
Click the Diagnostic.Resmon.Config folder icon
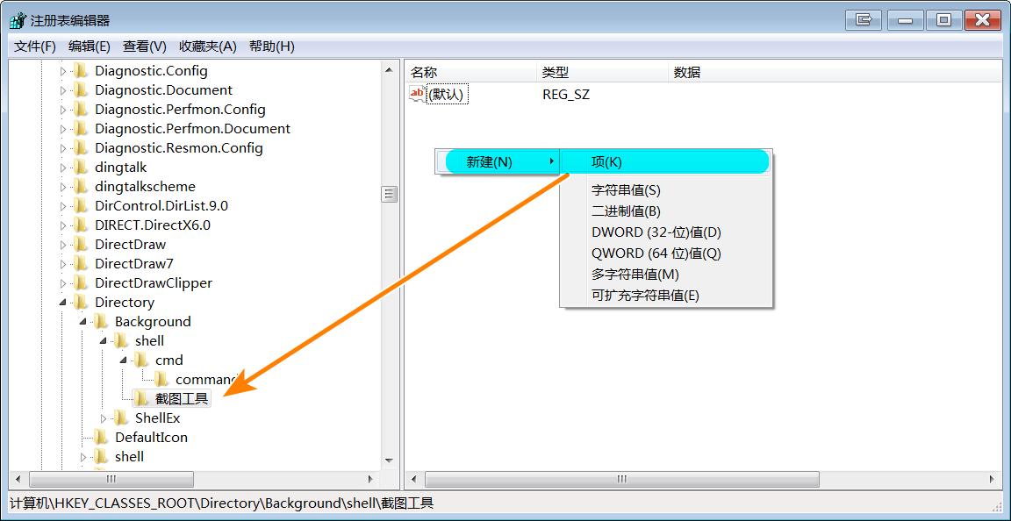[80, 147]
